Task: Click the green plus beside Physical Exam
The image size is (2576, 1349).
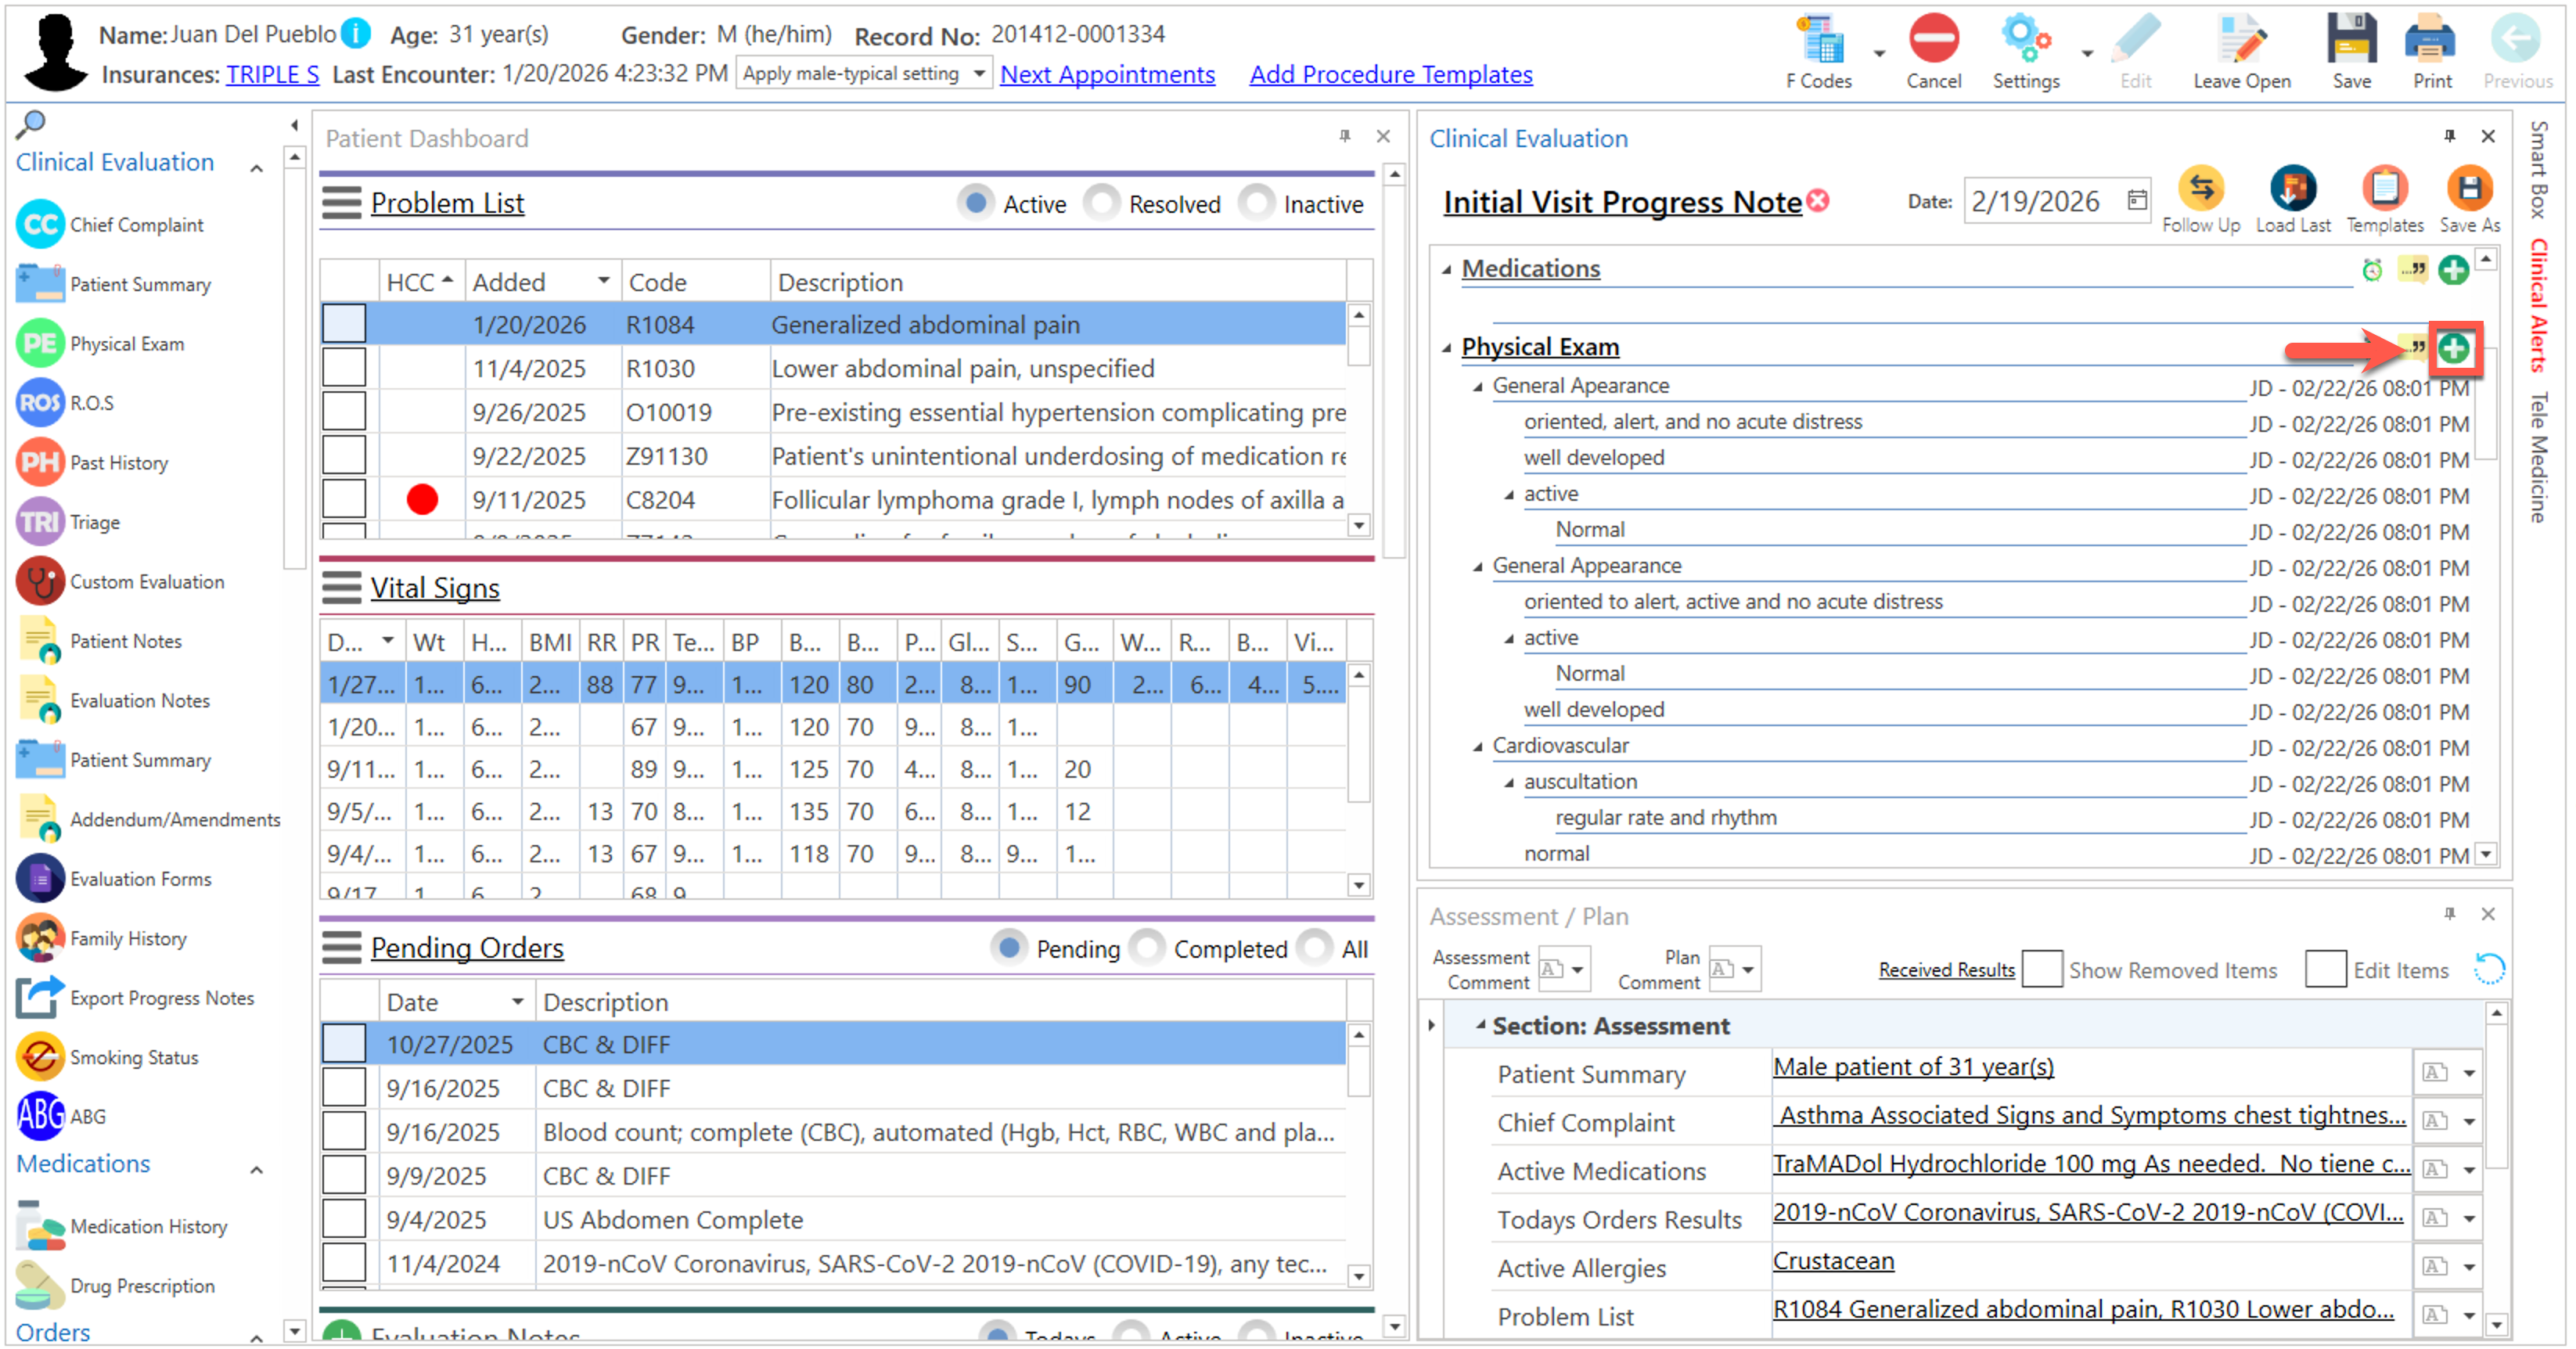Action: pos(2453,348)
